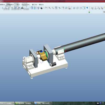Open the Appearance Gallery sphere
The image size is (105, 105).
[x=42, y=8]
